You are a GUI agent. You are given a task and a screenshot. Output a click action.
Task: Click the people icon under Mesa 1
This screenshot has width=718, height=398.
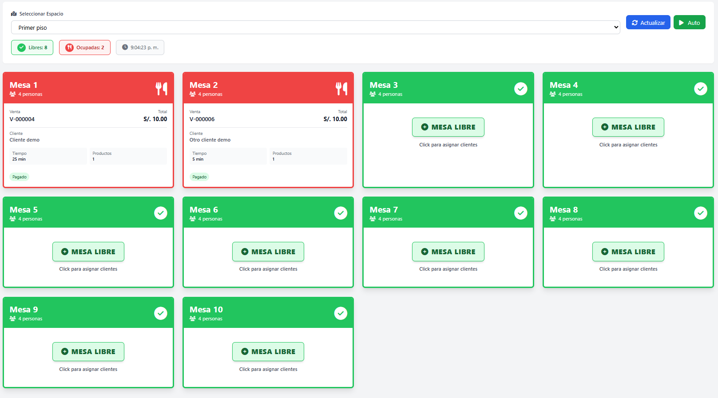click(13, 94)
